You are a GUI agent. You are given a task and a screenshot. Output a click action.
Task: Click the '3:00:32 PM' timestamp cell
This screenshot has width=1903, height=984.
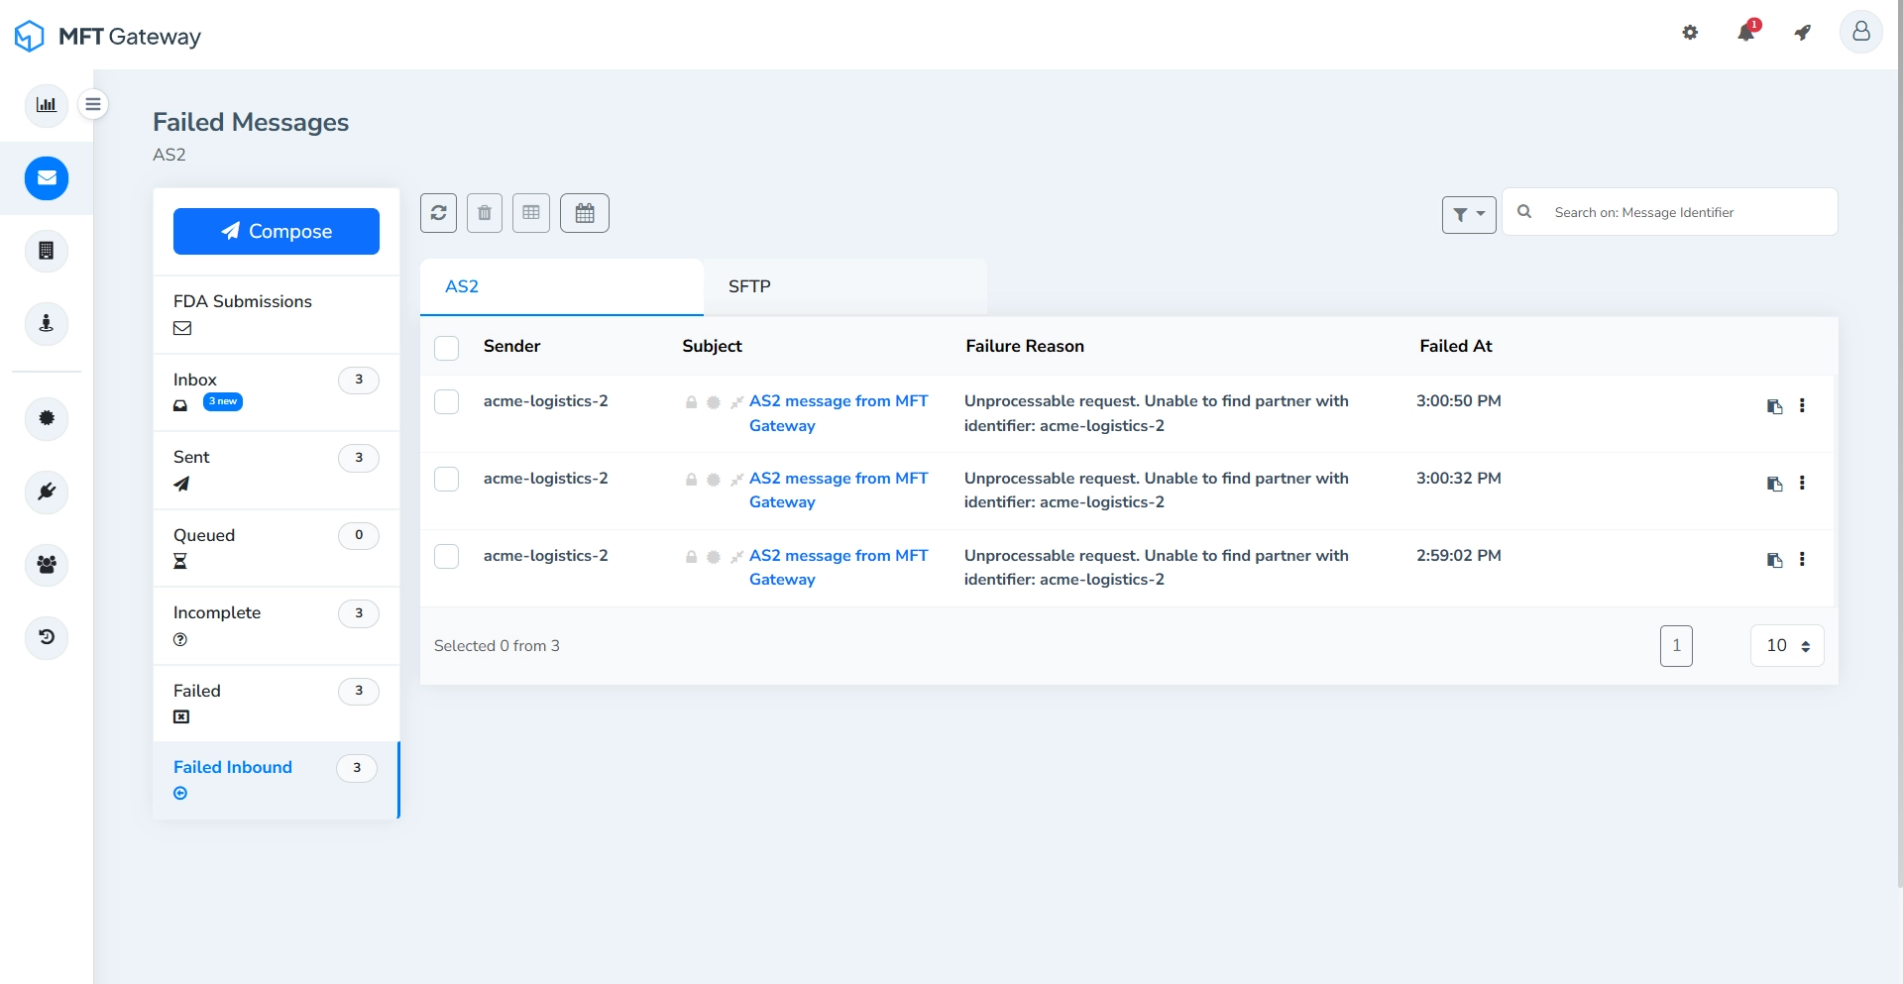(1459, 479)
